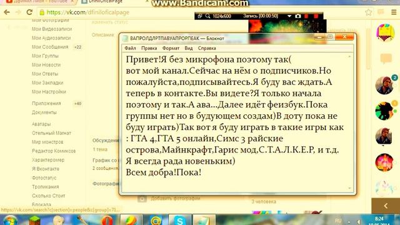The image size is (400, 225).
Task: Open the Mail.ru agent taskbar icon
Action: (x=156, y=220)
